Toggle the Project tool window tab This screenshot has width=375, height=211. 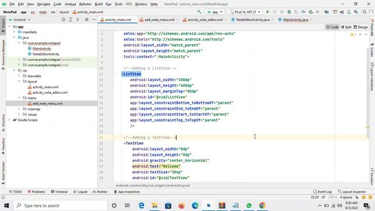pyautogui.click(x=3, y=25)
